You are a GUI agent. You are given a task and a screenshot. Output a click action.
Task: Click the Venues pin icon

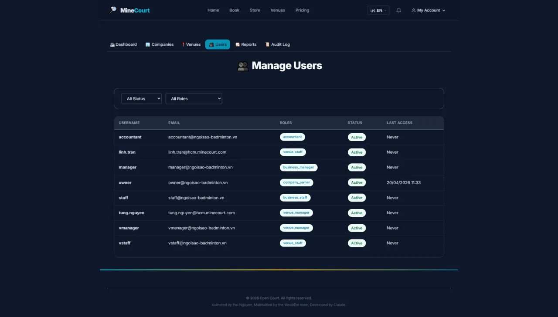(184, 44)
